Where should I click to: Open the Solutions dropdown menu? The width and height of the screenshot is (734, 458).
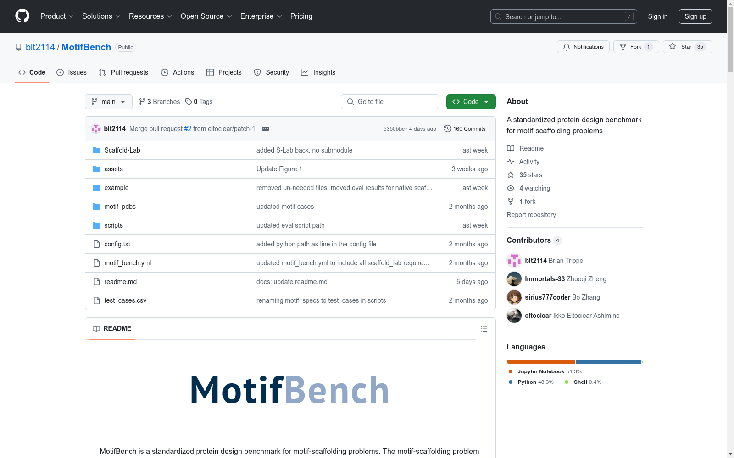101,16
